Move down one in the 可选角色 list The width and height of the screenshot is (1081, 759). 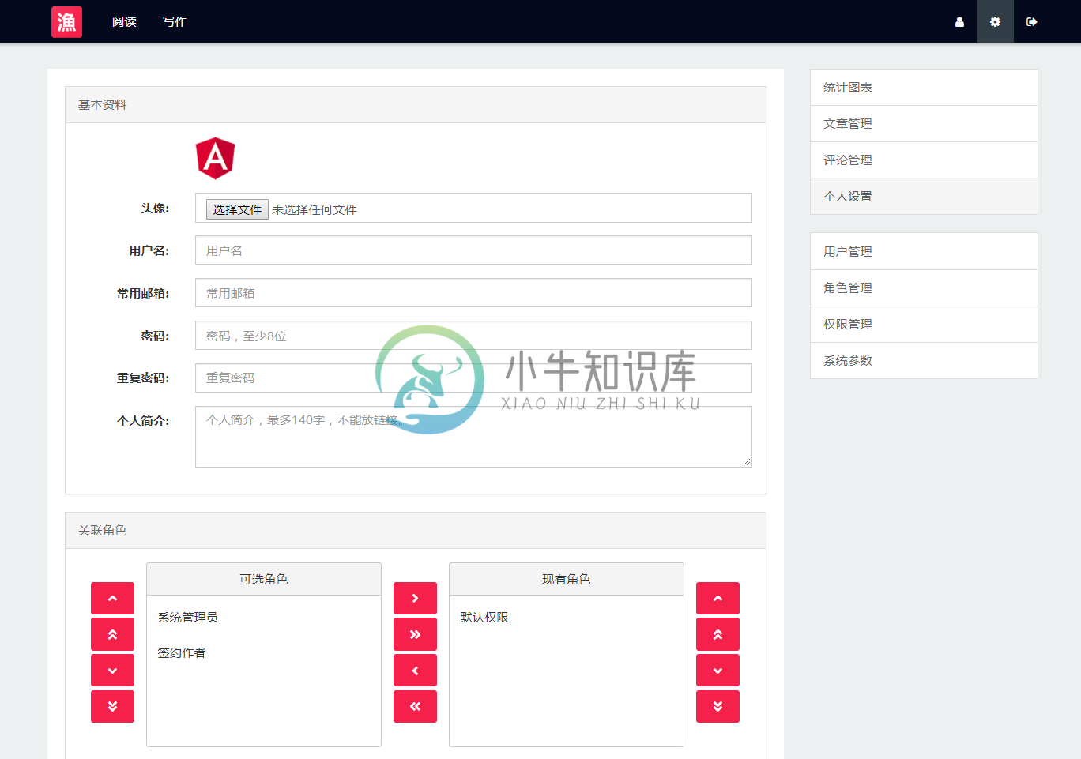coord(112,671)
